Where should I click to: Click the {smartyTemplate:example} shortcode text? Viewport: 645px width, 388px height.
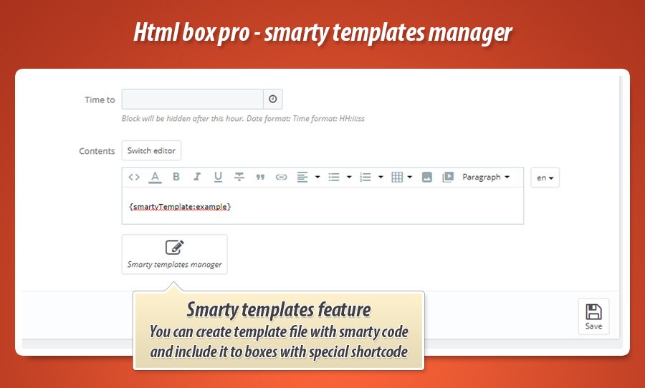point(180,206)
